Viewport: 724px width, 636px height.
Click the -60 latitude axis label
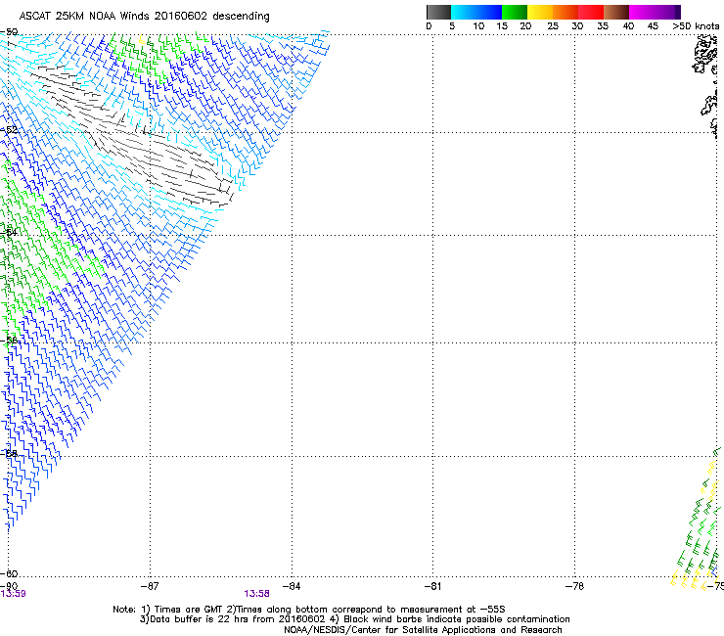[x=9, y=573]
